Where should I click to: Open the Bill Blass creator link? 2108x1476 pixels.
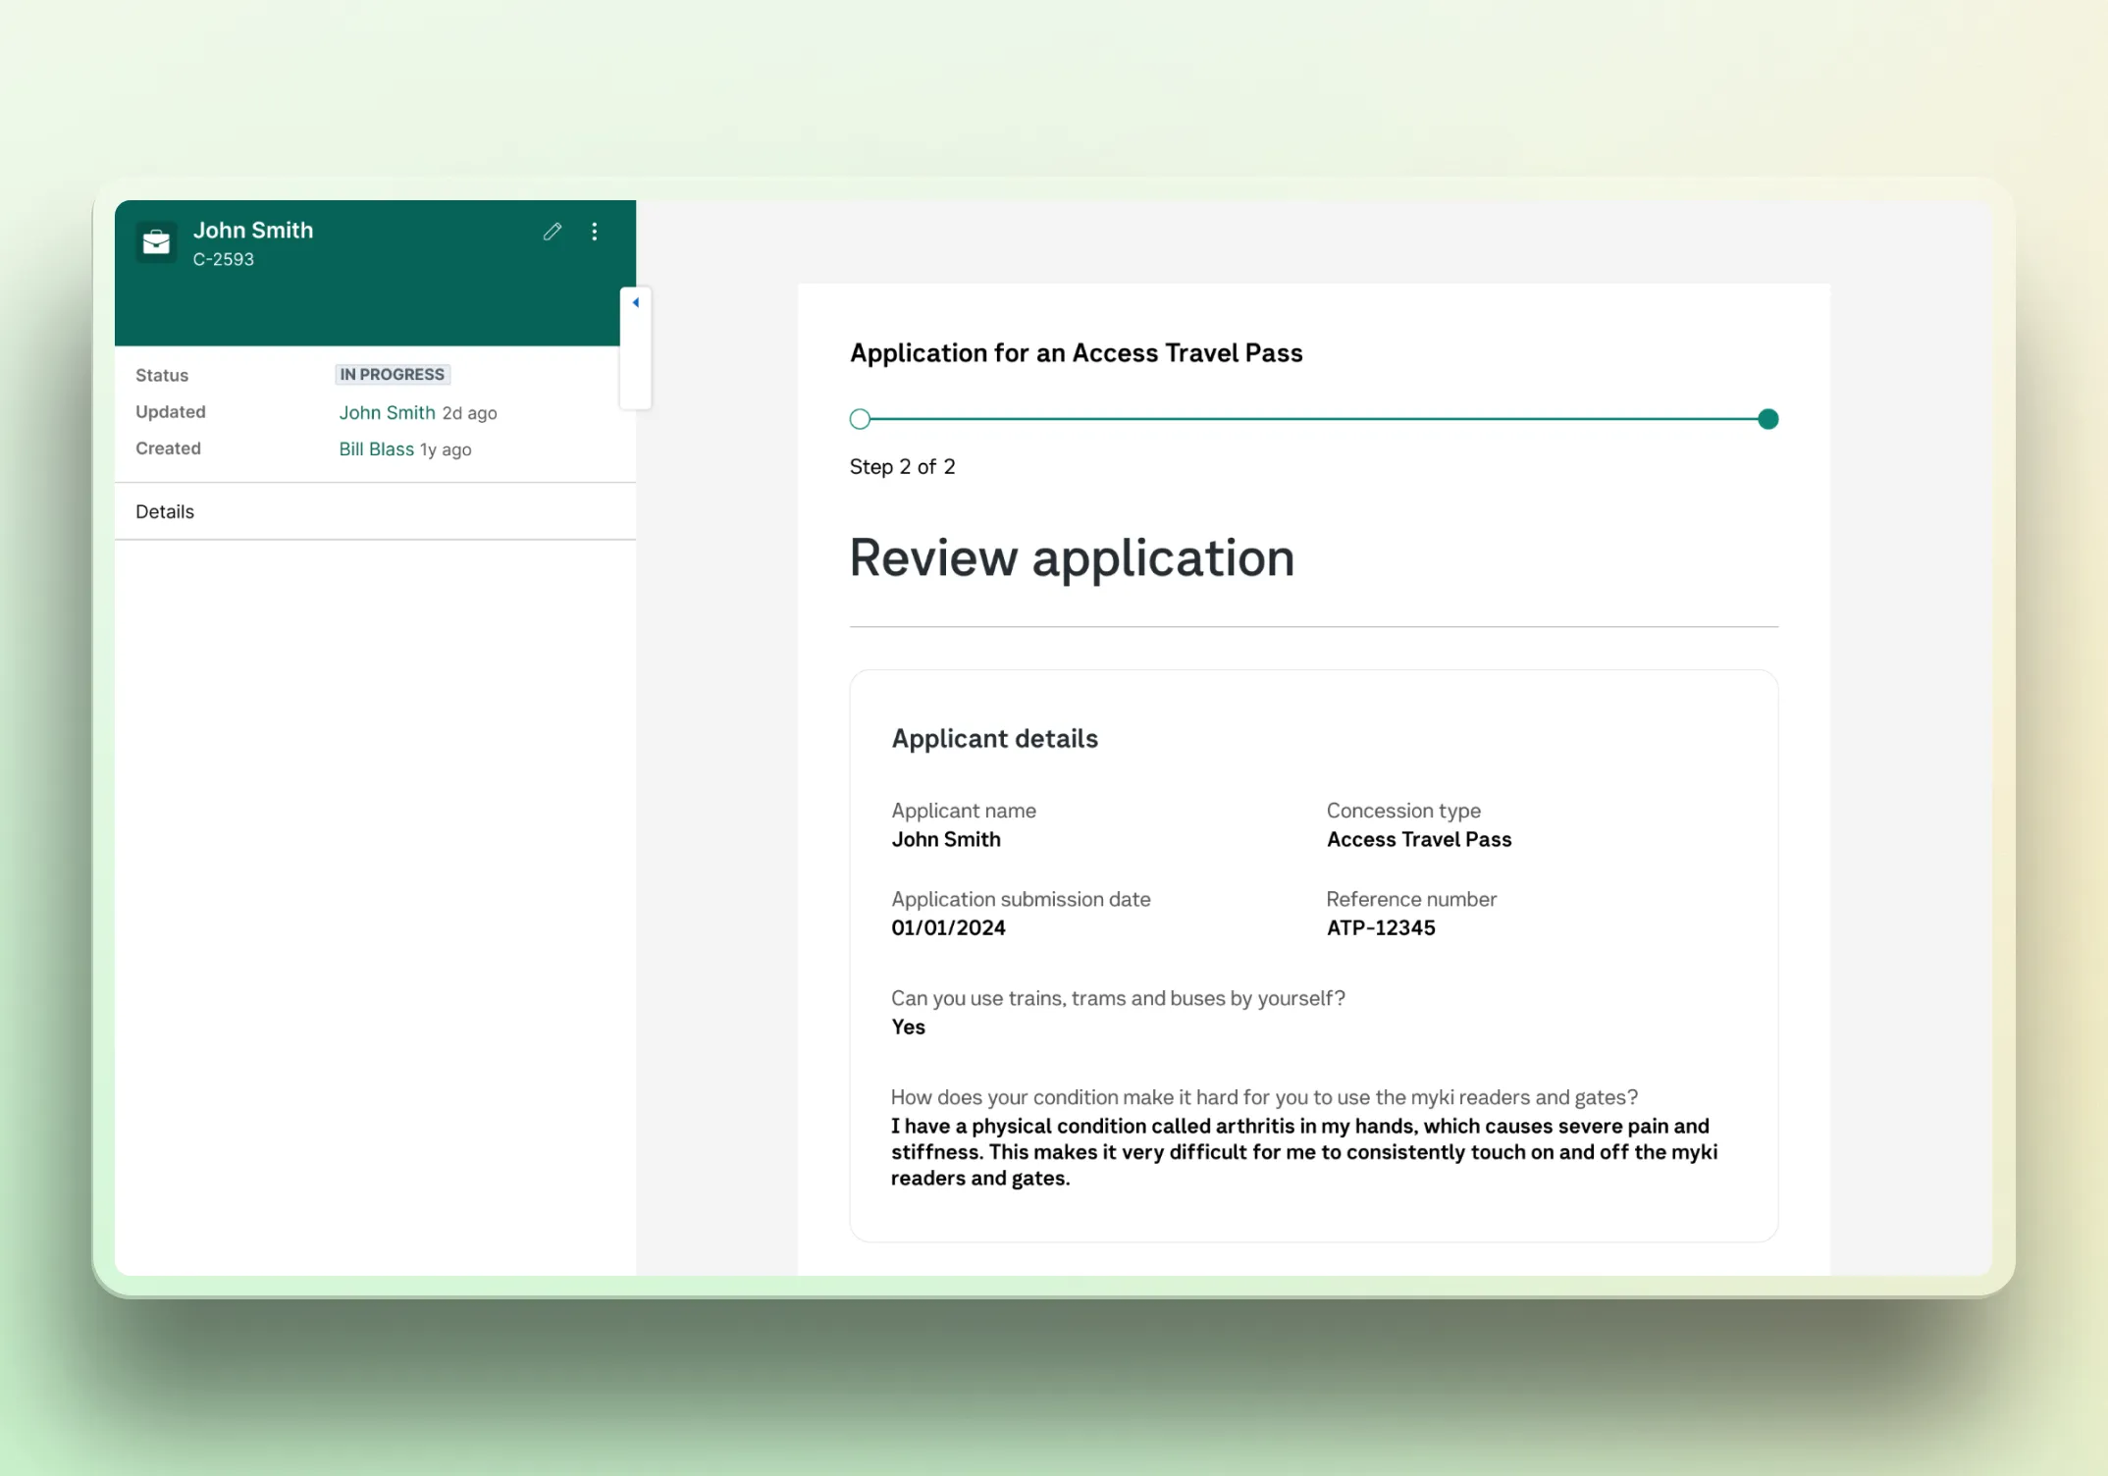pos(376,449)
